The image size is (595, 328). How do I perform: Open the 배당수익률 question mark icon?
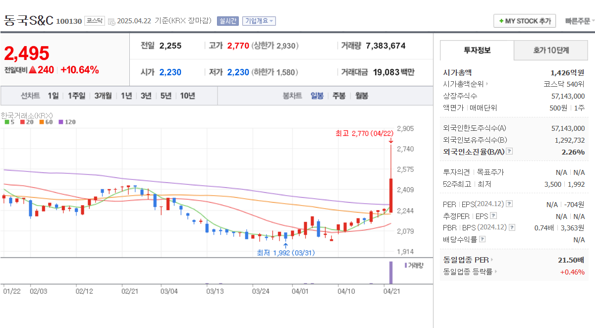pos(481,239)
